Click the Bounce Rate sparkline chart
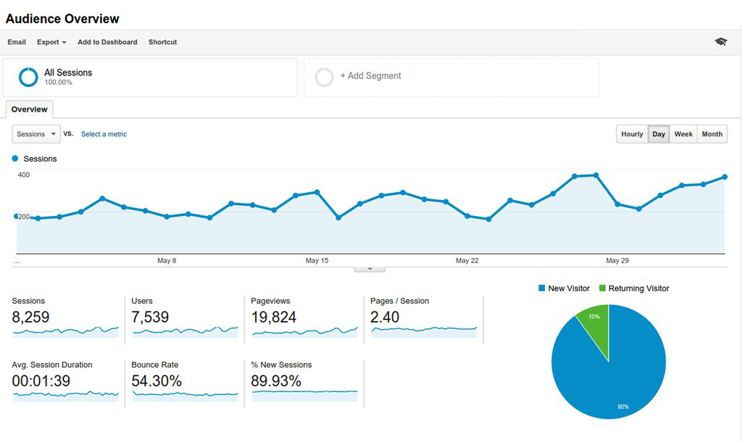Image resolution: width=742 pixels, height=442 pixels. click(x=185, y=395)
